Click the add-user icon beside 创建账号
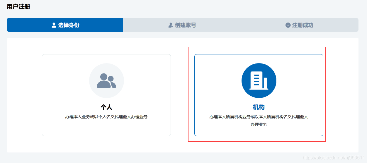This screenshot has height=163, width=367. tap(171, 25)
